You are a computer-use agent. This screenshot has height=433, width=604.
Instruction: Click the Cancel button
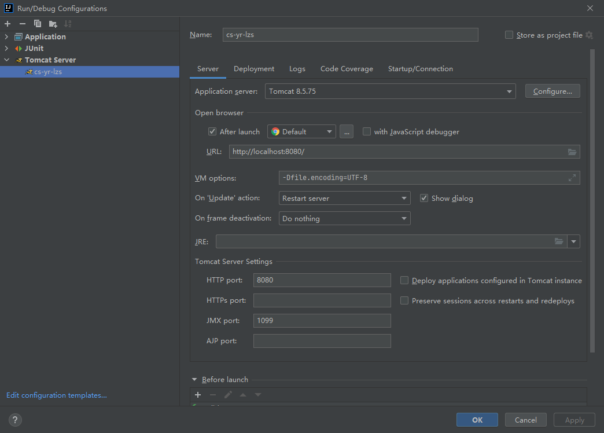[525, 420]
